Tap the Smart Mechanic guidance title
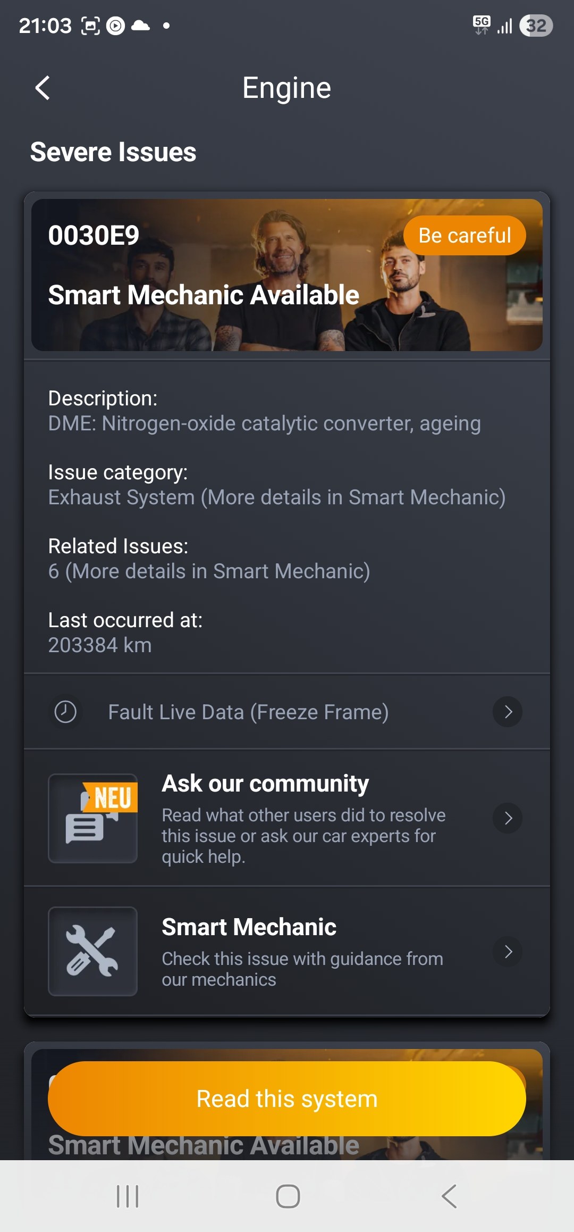The height and width of the screenshot is (1232, 574). coord(249,927)
